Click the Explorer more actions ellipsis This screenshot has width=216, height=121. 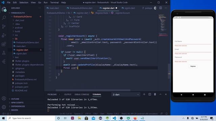(x=39, y=8)
